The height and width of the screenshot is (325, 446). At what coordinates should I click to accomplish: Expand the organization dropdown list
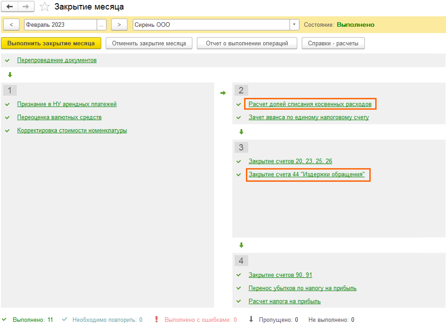[295, 25]
